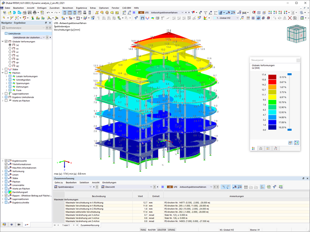Select the ux radio button
Image resolution: width=310 pixels, height=232 pixels.
[10, 48]
